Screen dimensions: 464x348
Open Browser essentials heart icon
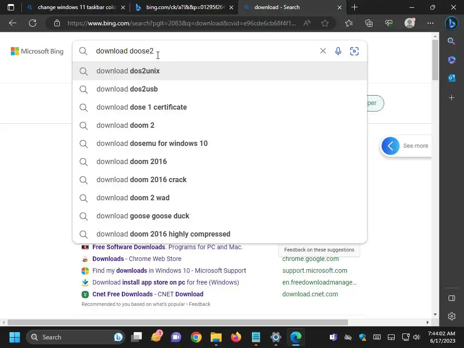point(389,23)
